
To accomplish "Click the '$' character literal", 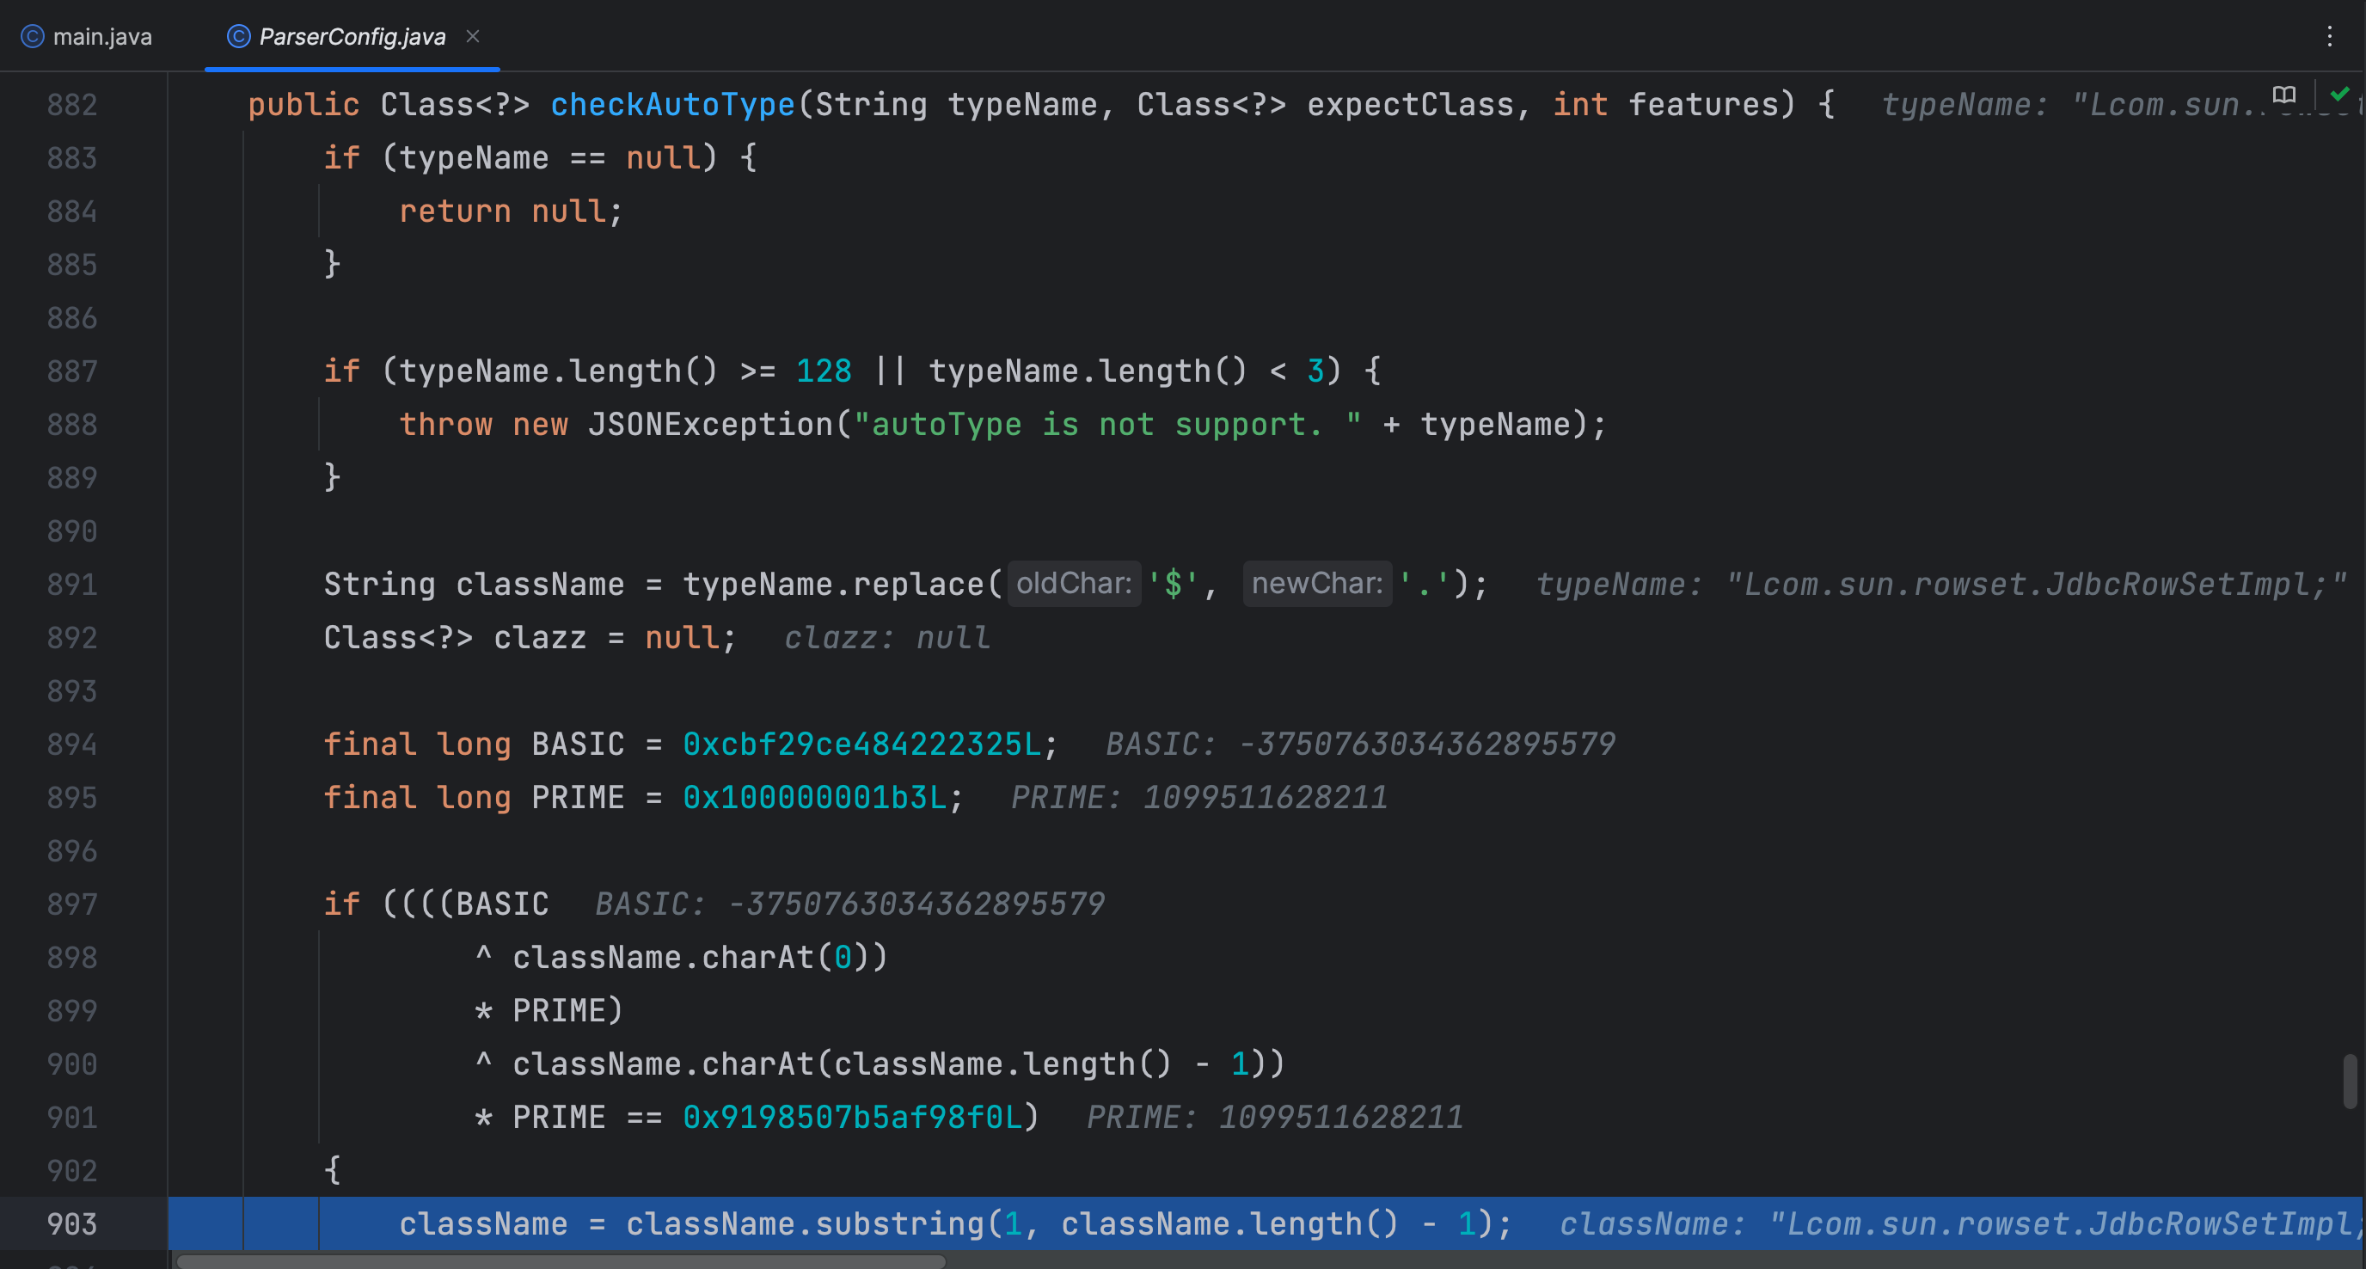I will (x=1174, y=584).
